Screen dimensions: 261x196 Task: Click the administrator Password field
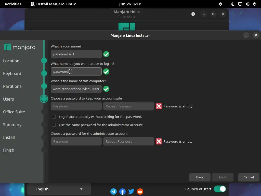76,141
